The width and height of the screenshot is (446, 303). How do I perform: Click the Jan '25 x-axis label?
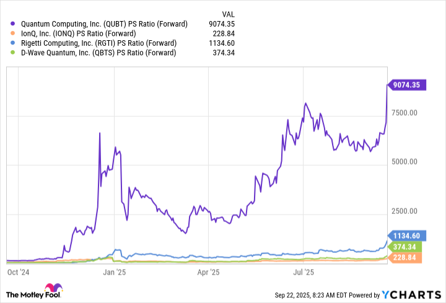[x=114, y=271]
